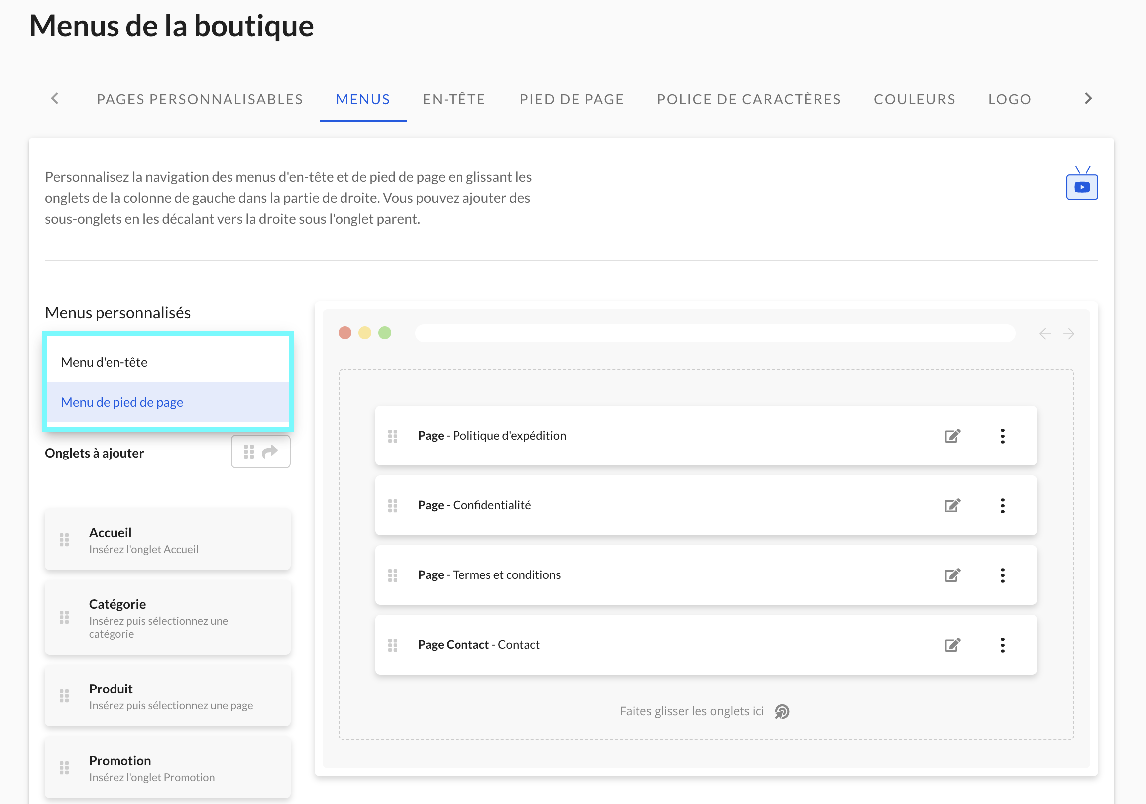
Task: Click the Promotion tab card
Action: [168, 768]
